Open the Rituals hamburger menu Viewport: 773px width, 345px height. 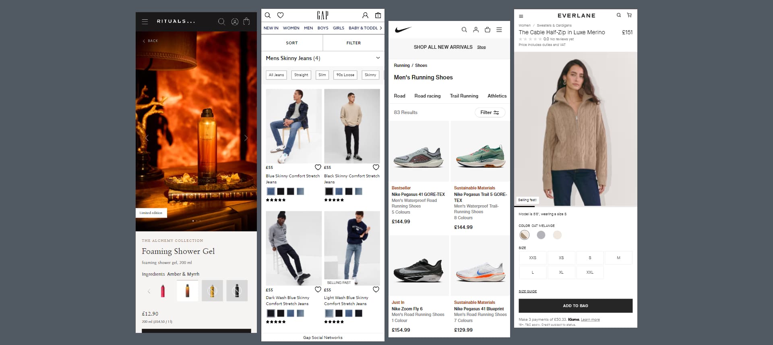coord(145,22)
